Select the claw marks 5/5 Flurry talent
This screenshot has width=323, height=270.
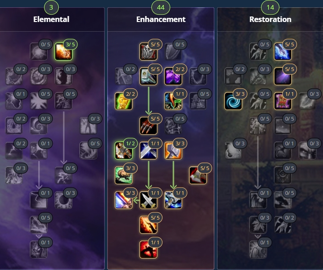click(148, 126)
